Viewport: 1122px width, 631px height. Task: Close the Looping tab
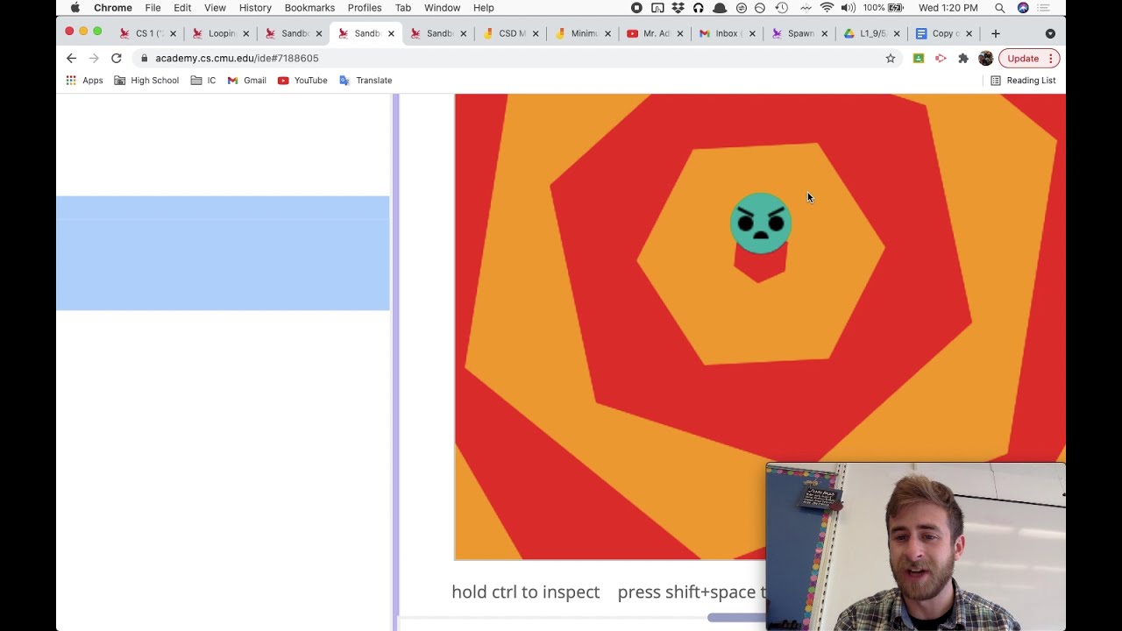[x=245, y=33]
